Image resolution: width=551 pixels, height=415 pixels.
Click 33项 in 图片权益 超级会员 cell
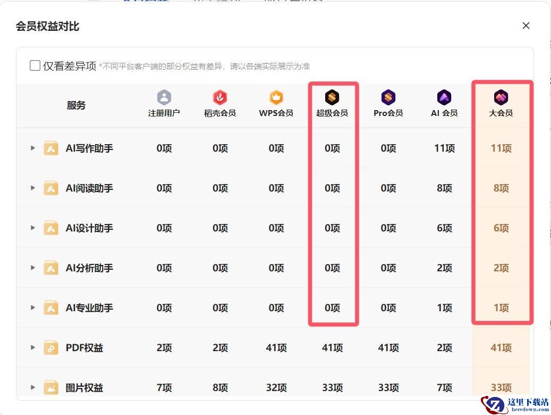(x=332, y=387)
